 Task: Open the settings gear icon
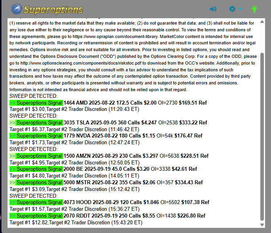tap(232, 9)
